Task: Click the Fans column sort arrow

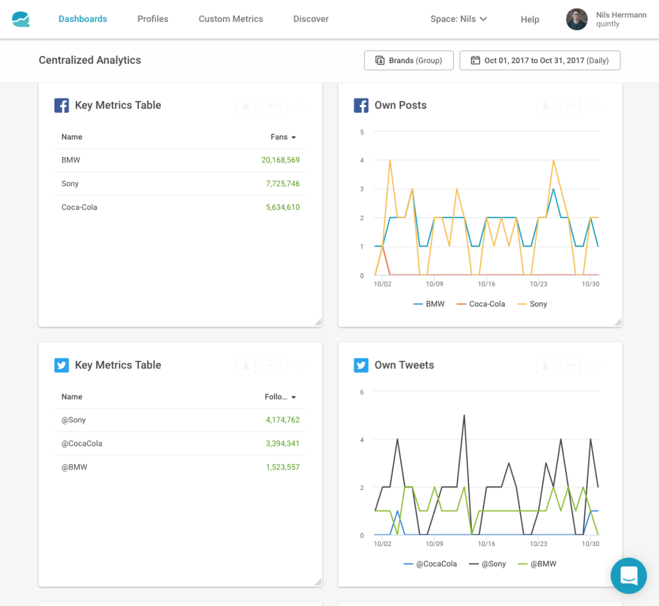Action: click(x=293, y=137)
